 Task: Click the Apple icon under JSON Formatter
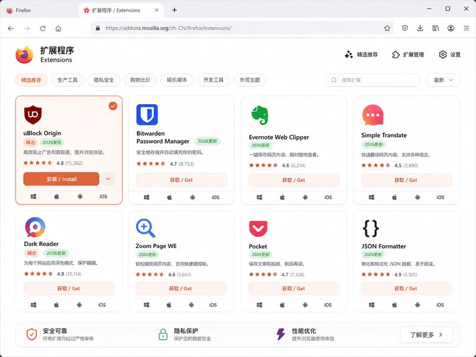pos(394,305)
